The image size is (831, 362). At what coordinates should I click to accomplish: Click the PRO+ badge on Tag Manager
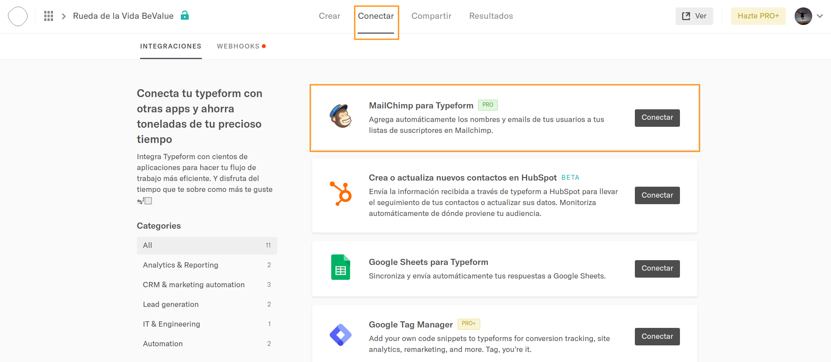pyautogui.click(x=468, y=324)
